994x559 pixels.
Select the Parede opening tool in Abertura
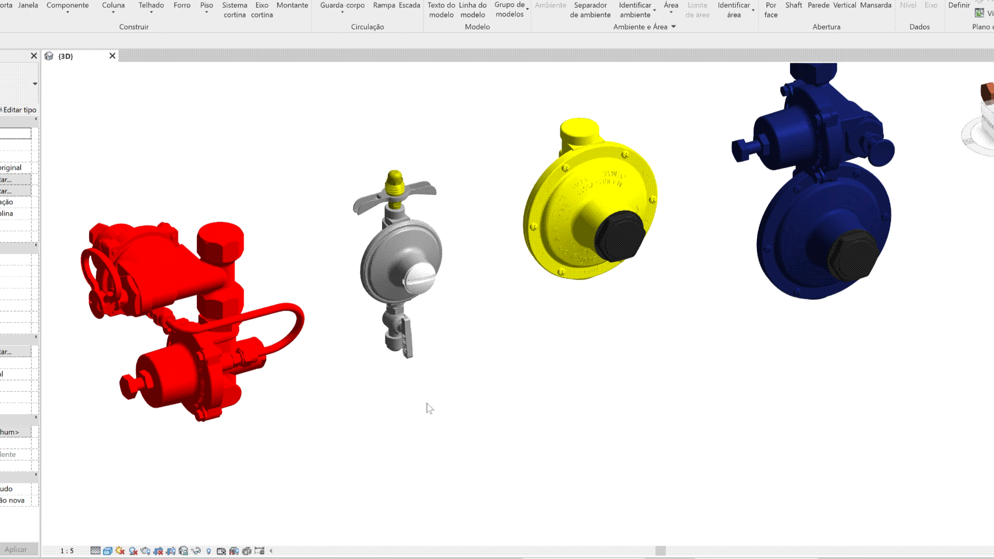click(x=818, y=5)
